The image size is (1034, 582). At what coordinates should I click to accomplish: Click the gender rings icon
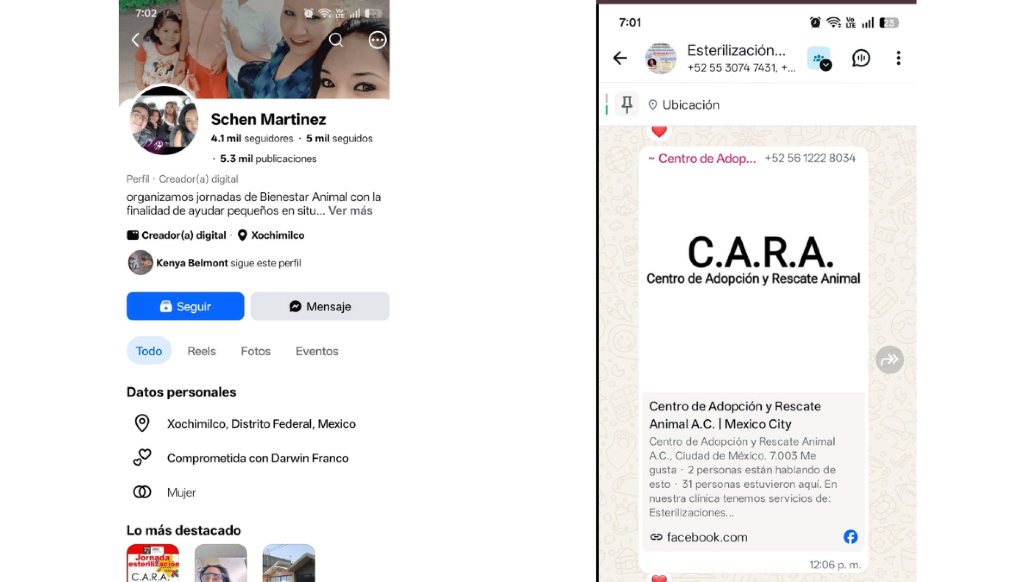(142, 492)
